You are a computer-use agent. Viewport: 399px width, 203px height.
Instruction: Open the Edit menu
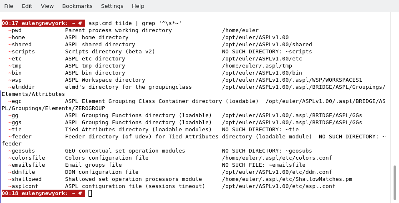(27, 6)
